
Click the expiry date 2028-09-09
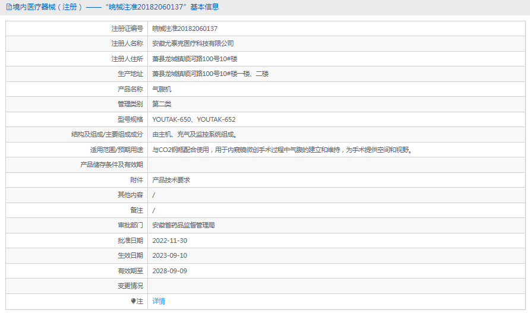[x=170, y=271]
